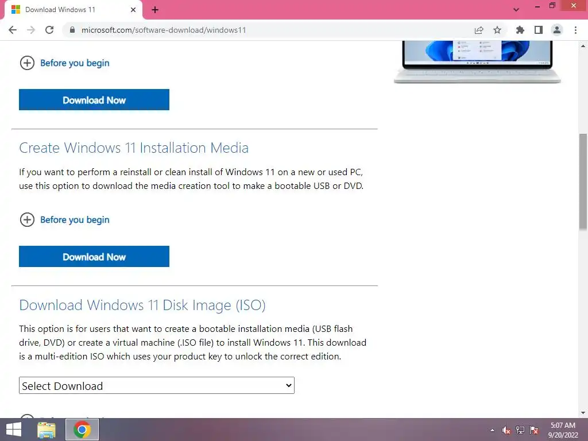Expand upper Before you begin plus icon
Screen dimensions: 588x441
tap(27, 63)
